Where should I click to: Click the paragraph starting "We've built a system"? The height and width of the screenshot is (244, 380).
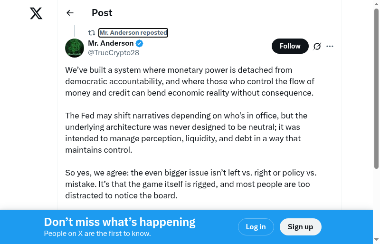(x=190, y=81)
